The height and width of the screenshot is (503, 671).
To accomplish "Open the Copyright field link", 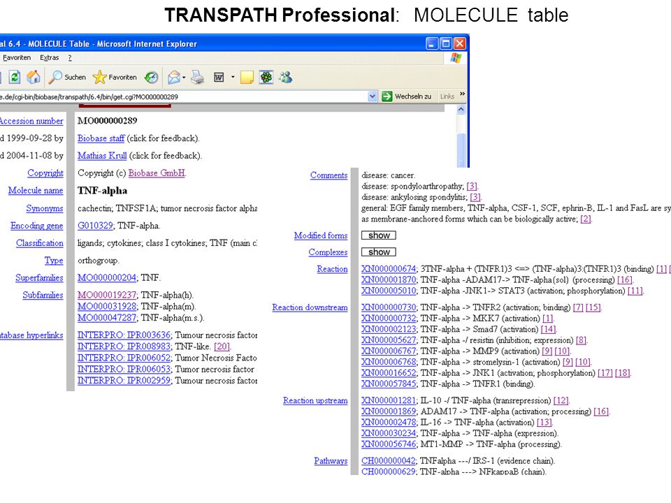I will click(x=45, y=173).
